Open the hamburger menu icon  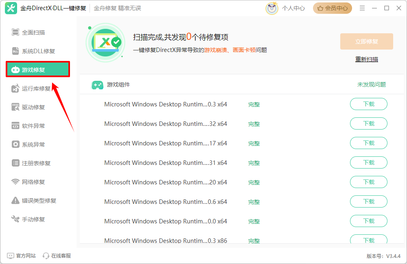[x=362, y=8]
